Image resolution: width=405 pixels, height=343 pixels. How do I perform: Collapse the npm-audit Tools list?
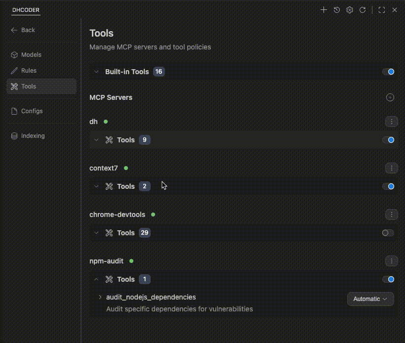(97, 279)
